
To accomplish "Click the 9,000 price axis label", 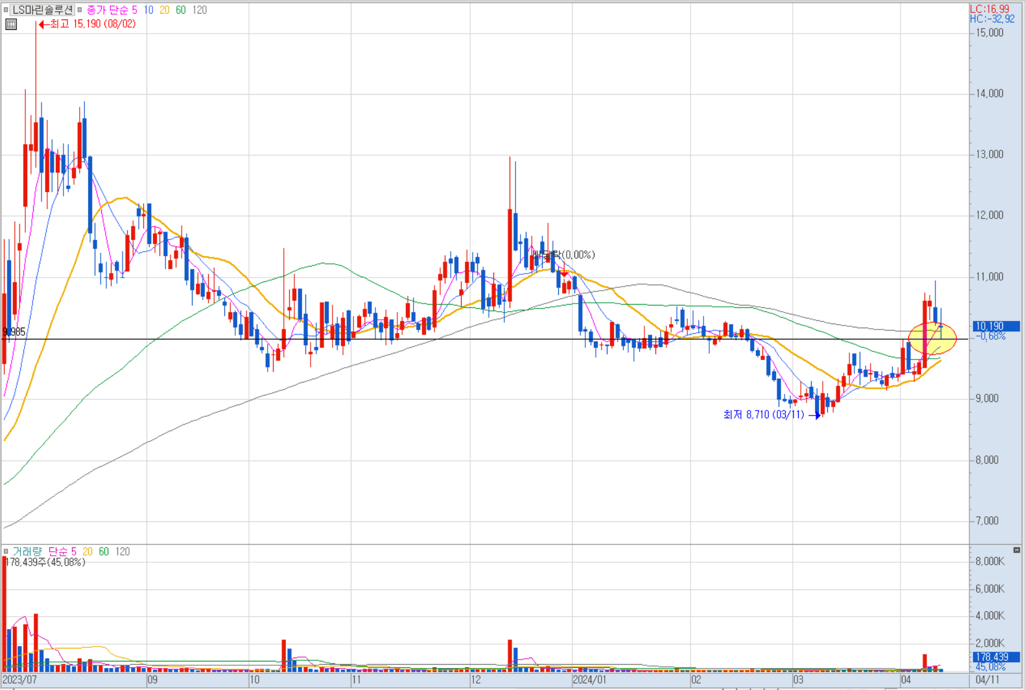I will tap(987, 399).
